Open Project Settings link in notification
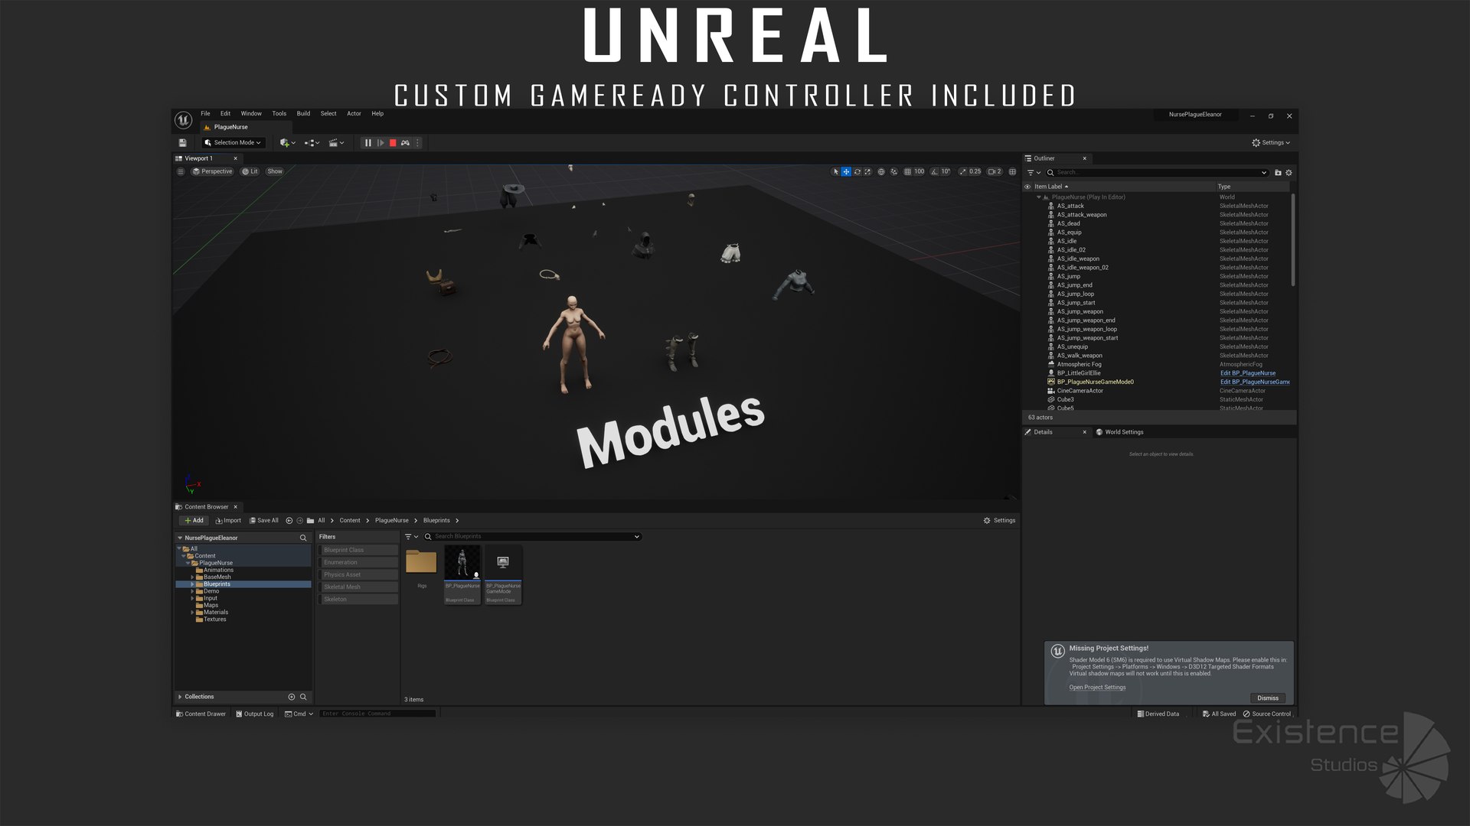 coord(1097,688)
